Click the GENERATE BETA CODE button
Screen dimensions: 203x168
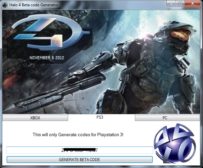[80, 160]
